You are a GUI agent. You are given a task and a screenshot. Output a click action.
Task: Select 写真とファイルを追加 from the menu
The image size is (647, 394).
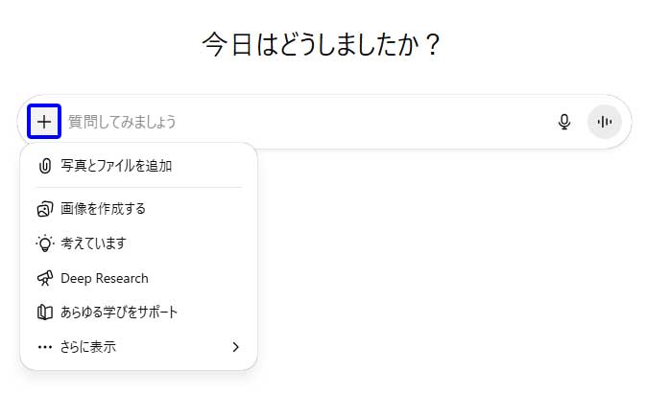tap(116, 166)
